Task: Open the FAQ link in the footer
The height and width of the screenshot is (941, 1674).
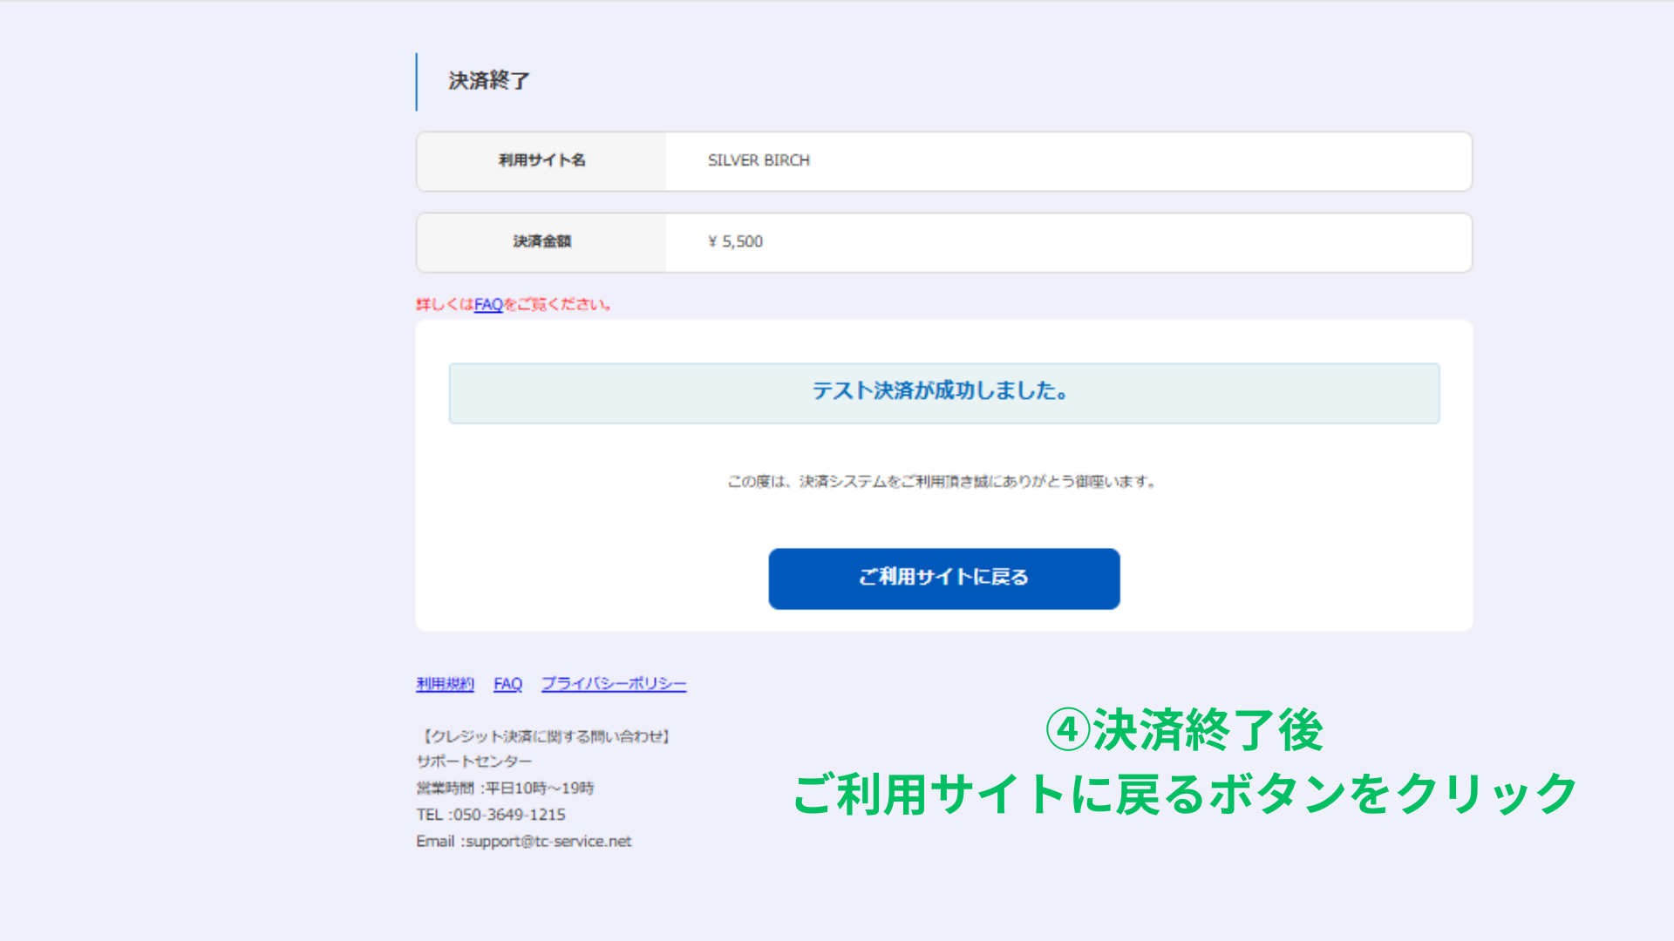Action: (x=508, y=684)
